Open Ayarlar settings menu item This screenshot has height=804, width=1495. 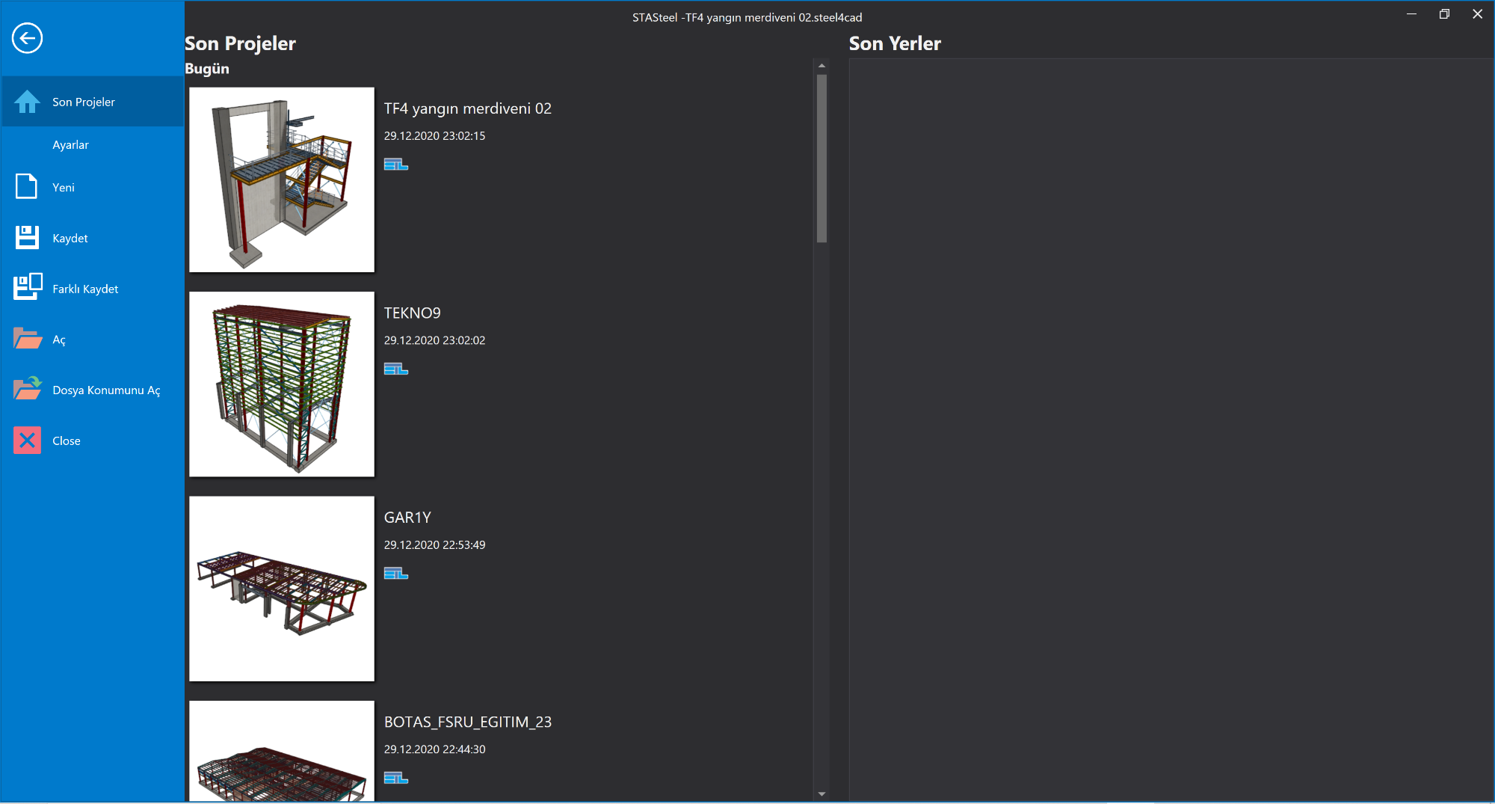click(x=70, y=145)
